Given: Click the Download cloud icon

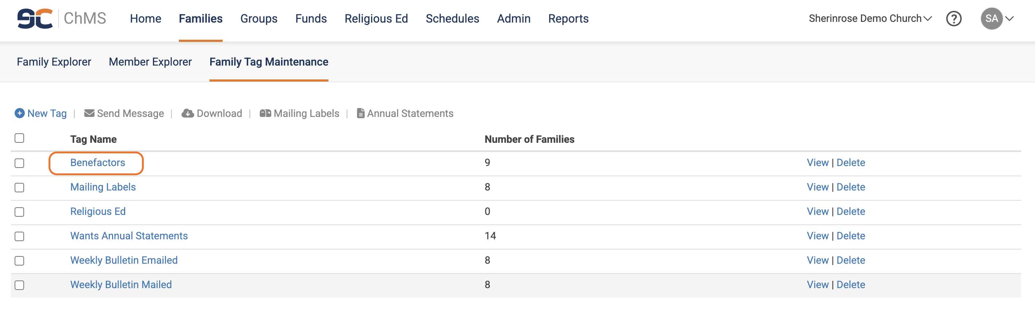Looking at the screenshot, I should 188,114.
